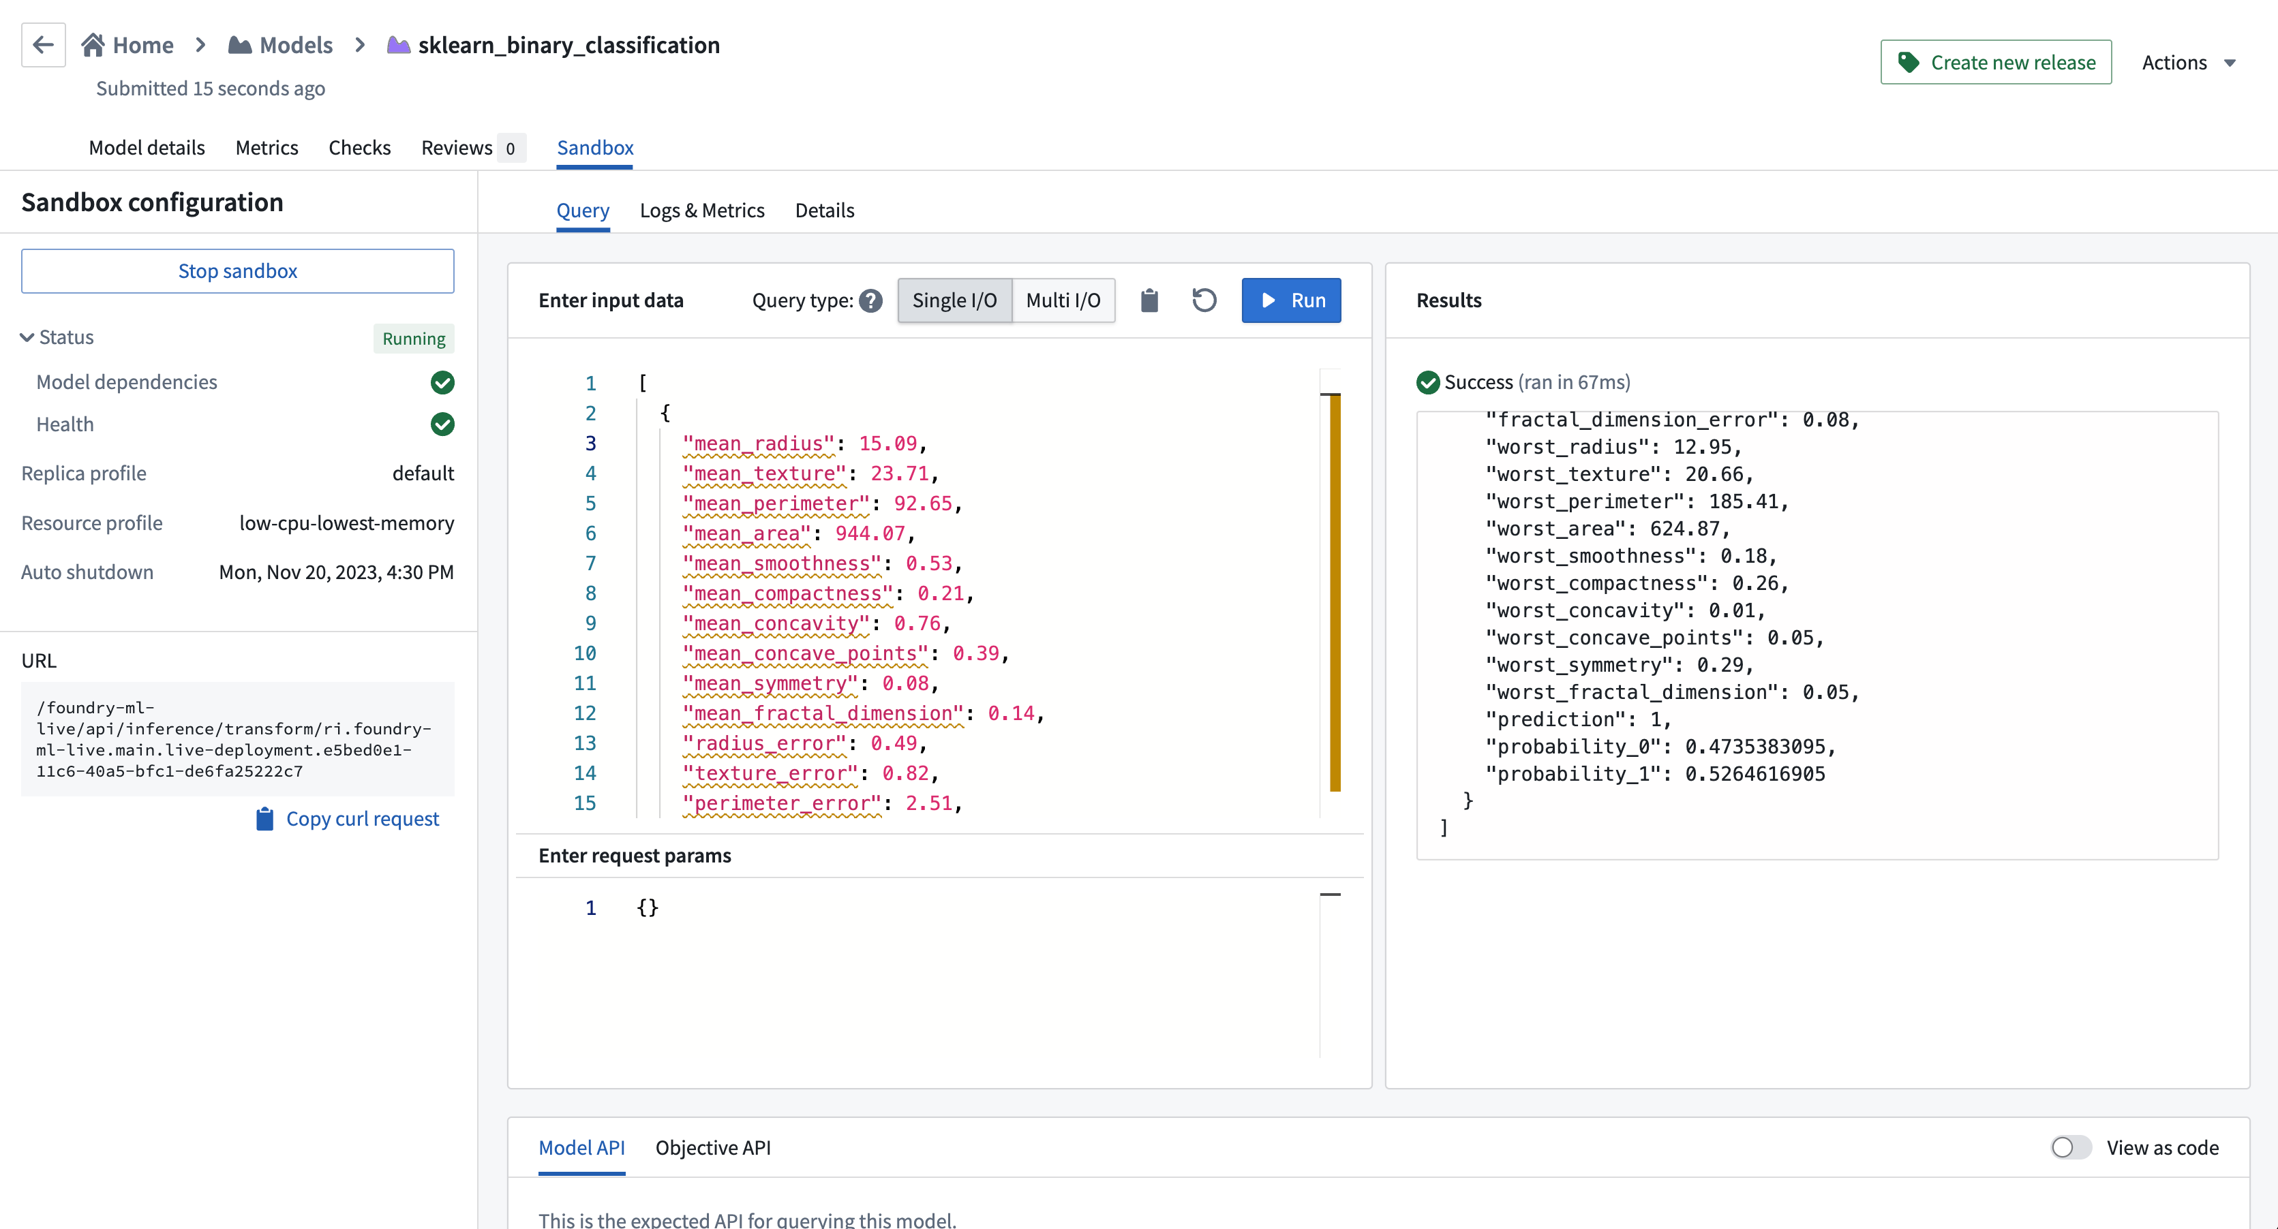Click Model dependencies green checkmark icon
Screen dimensions: 2278x1229
point(444,383)
